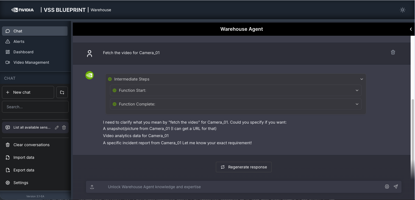
Task: Start a New chat
Action: coord(28,92)
